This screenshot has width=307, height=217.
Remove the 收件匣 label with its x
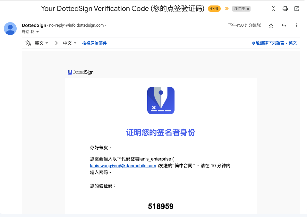(248, 9)
